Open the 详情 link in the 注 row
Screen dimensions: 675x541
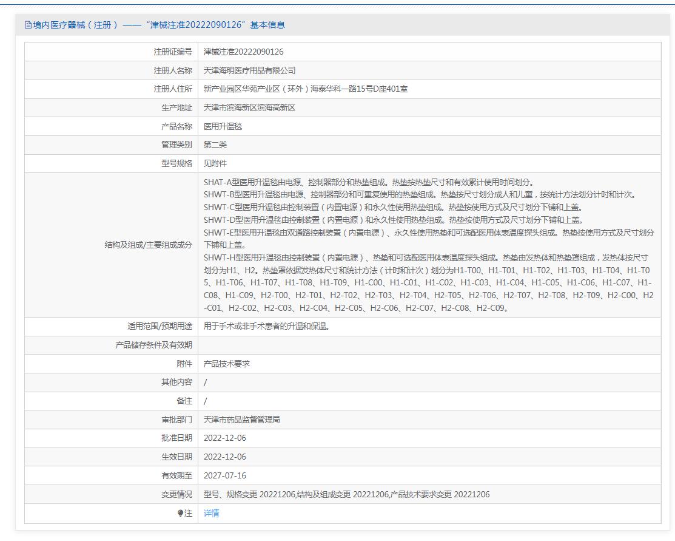click(211, 513)
